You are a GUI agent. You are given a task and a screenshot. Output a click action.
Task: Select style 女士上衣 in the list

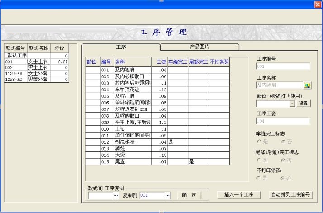pos(39,62)
